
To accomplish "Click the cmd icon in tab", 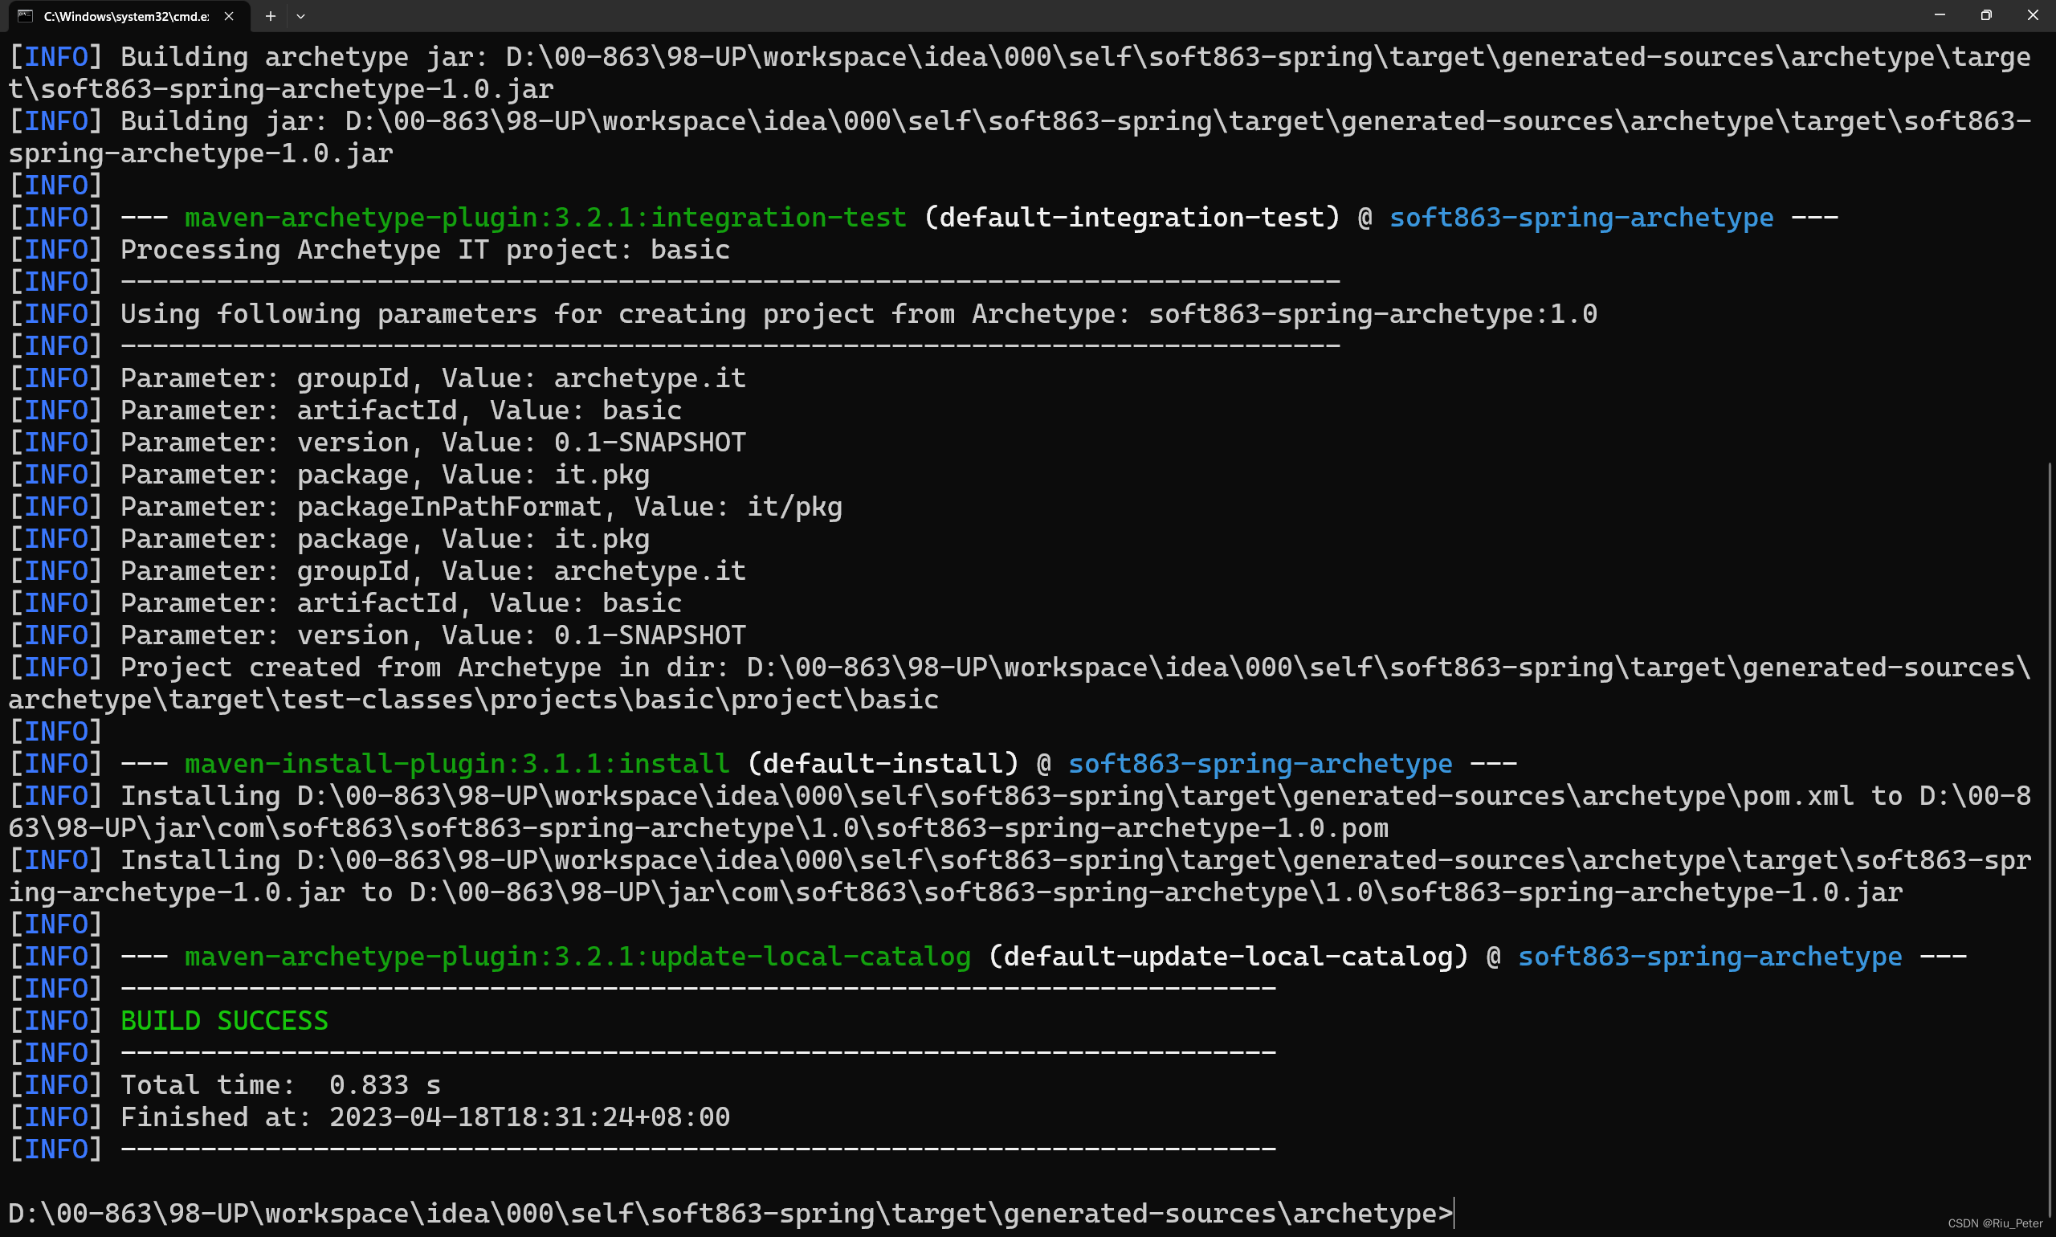I will [26, 16].
